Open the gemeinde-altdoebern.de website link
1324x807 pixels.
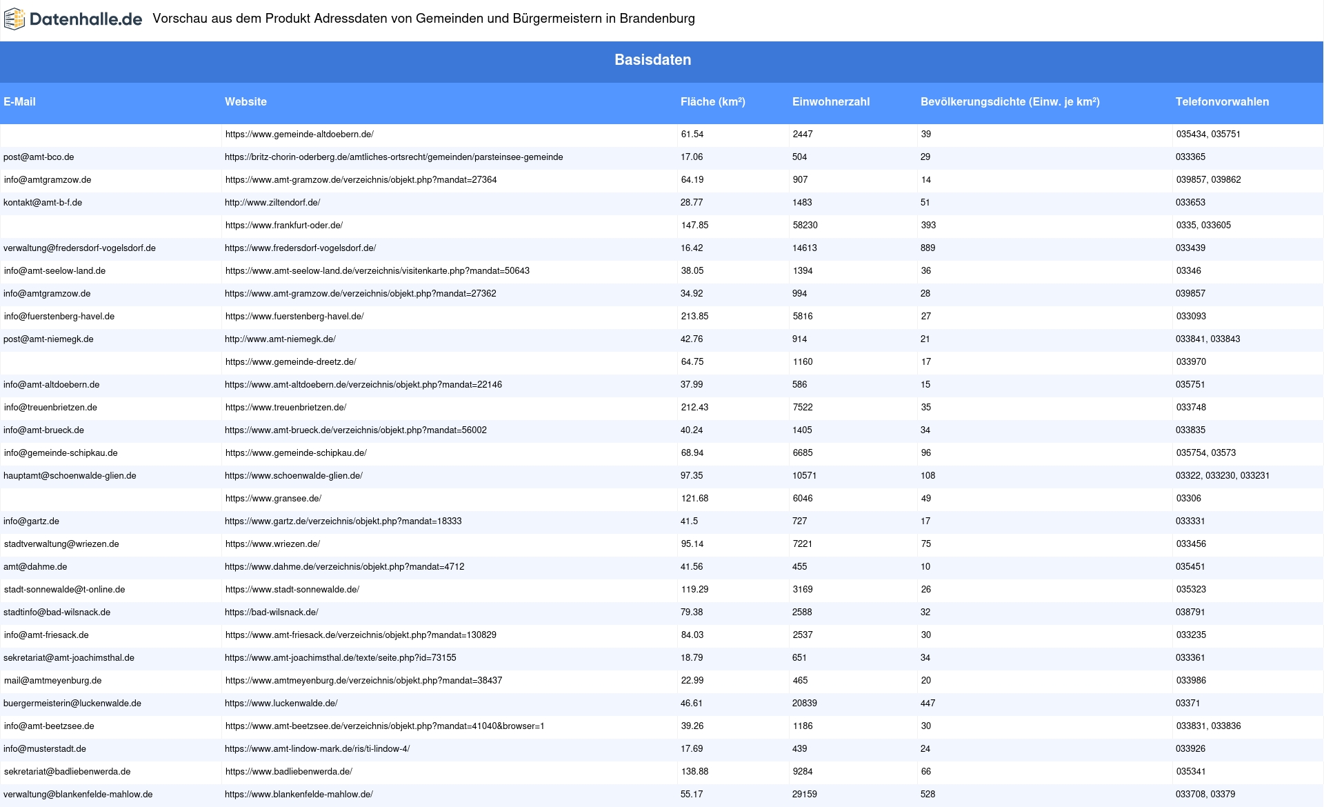[299, 134]
